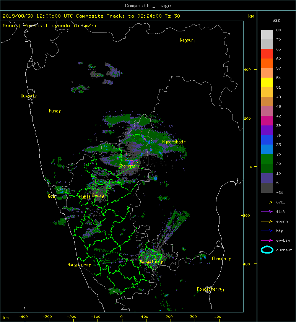Screen dimensions: 296x322
Task: Select the topmost light gray dBZ swatch
Action: (x=267, y=35)
